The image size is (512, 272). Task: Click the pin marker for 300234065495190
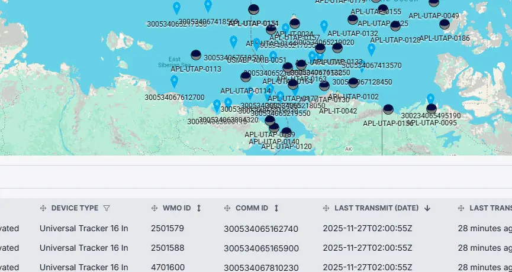click(x=430, y=99)
